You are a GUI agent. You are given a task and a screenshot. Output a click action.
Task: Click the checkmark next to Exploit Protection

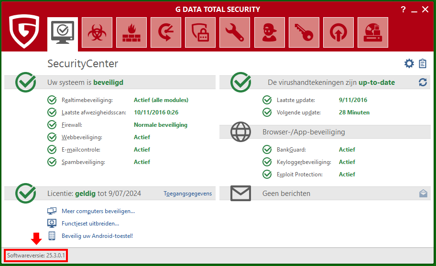tap(267, 174)
